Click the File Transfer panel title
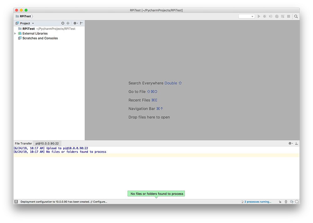This screenshot has width=313, height=223. (23, 143)
